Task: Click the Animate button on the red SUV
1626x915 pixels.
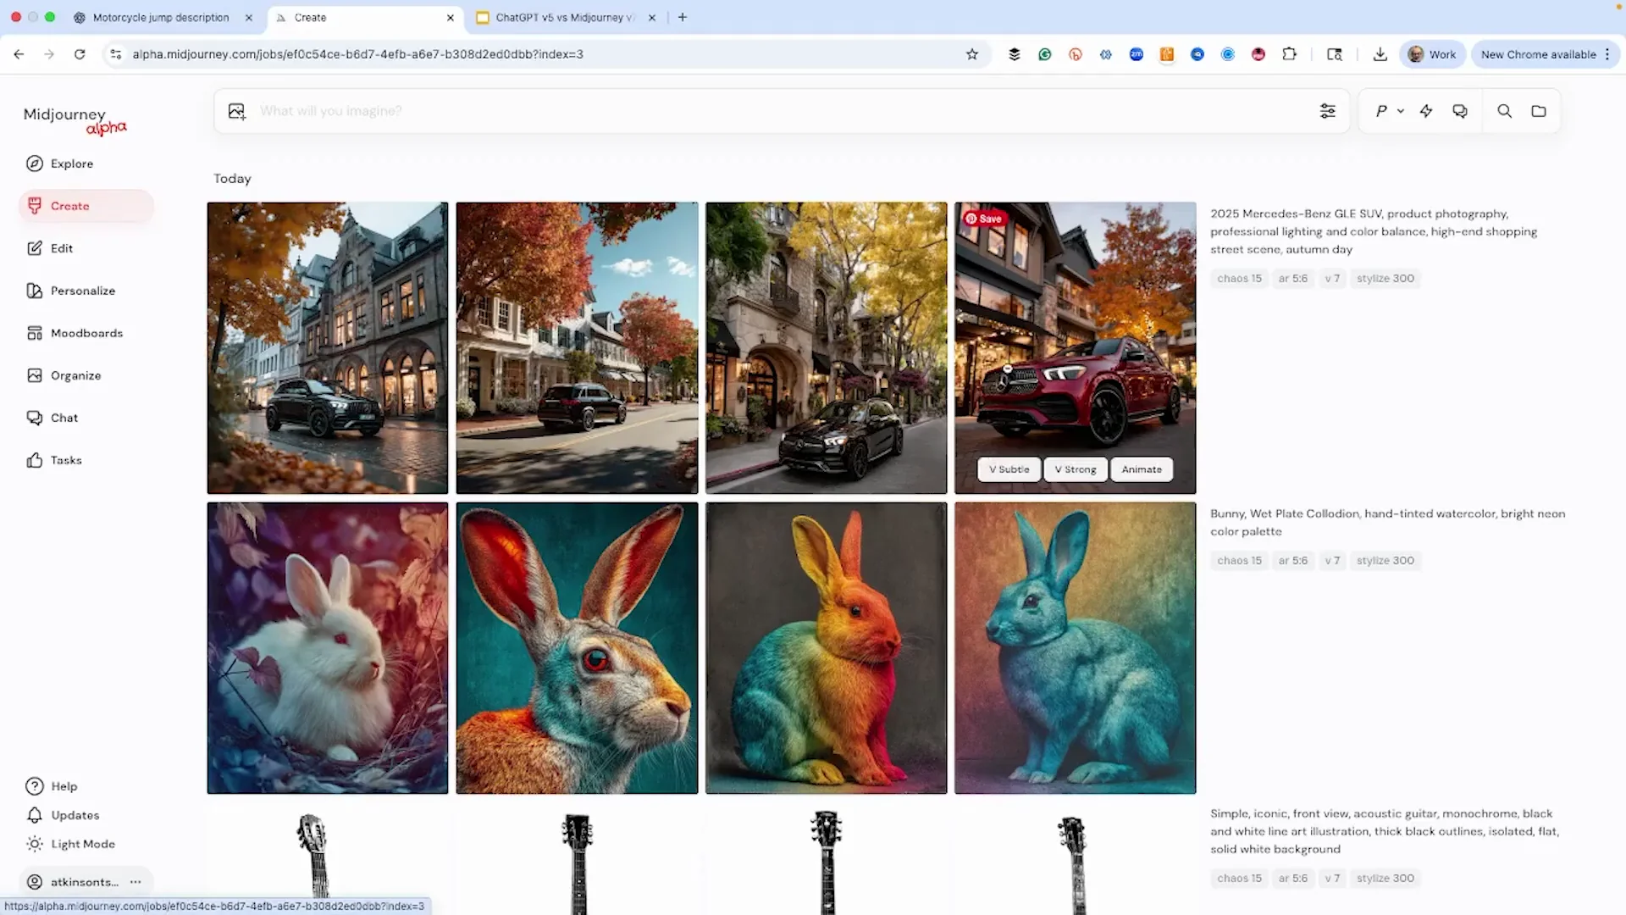Action: (x=1141, y=469)
